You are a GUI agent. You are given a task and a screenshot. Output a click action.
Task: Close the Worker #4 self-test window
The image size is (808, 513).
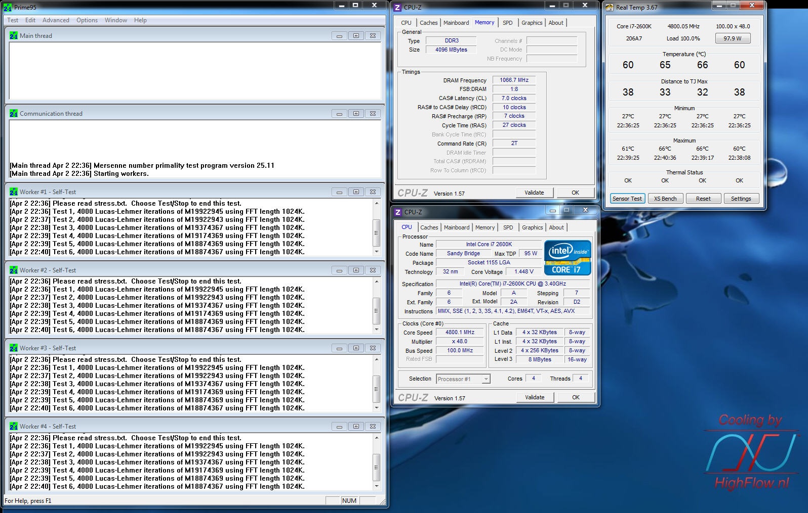pyautogui.click(x=373, y=427)
